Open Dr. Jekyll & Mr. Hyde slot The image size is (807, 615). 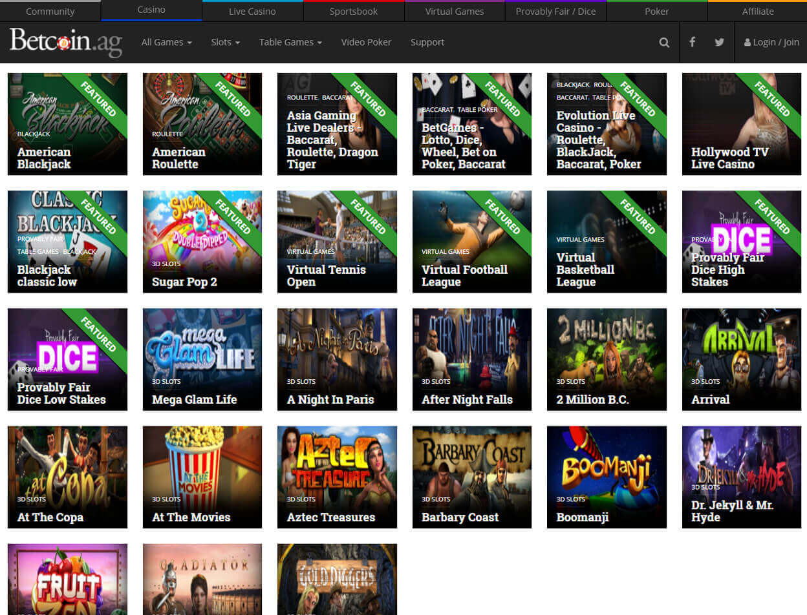(x=742, y=477)
